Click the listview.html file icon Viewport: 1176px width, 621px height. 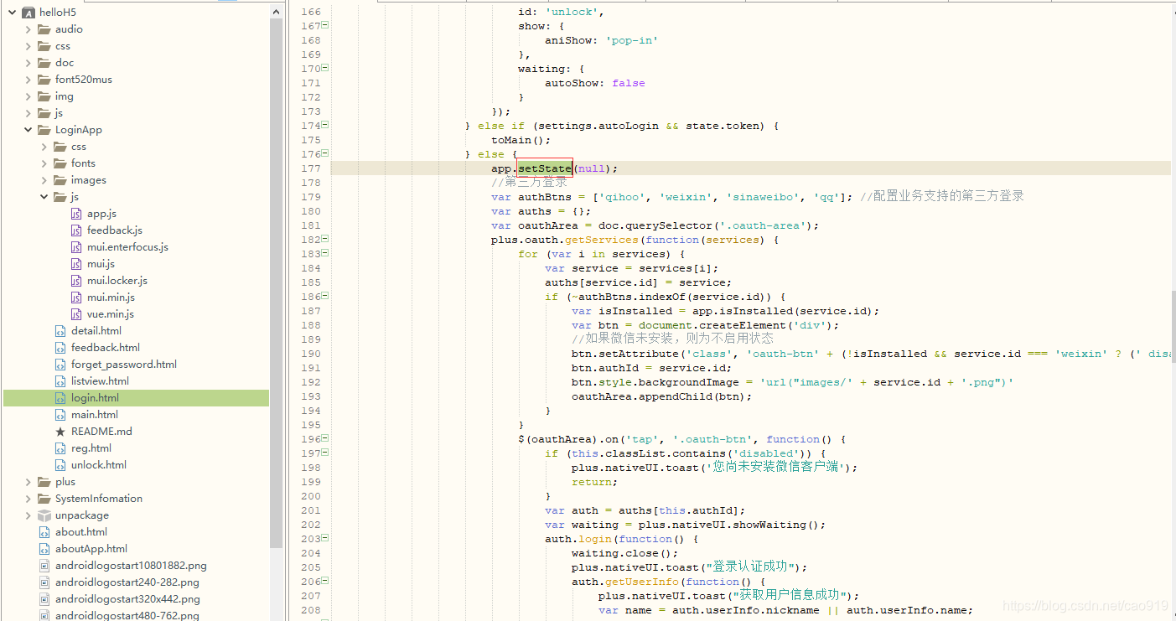(60, 381)
